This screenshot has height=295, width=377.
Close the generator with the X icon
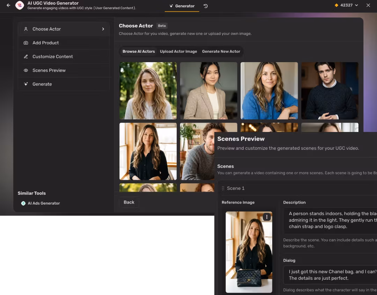tap(368, 5)
